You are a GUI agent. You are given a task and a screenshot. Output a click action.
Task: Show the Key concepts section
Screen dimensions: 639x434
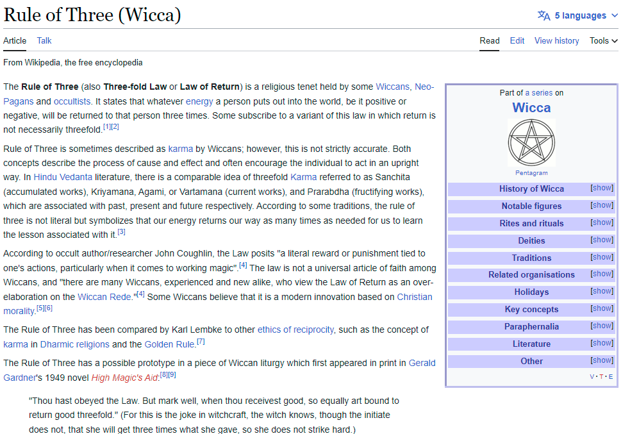tap(602, 308)
